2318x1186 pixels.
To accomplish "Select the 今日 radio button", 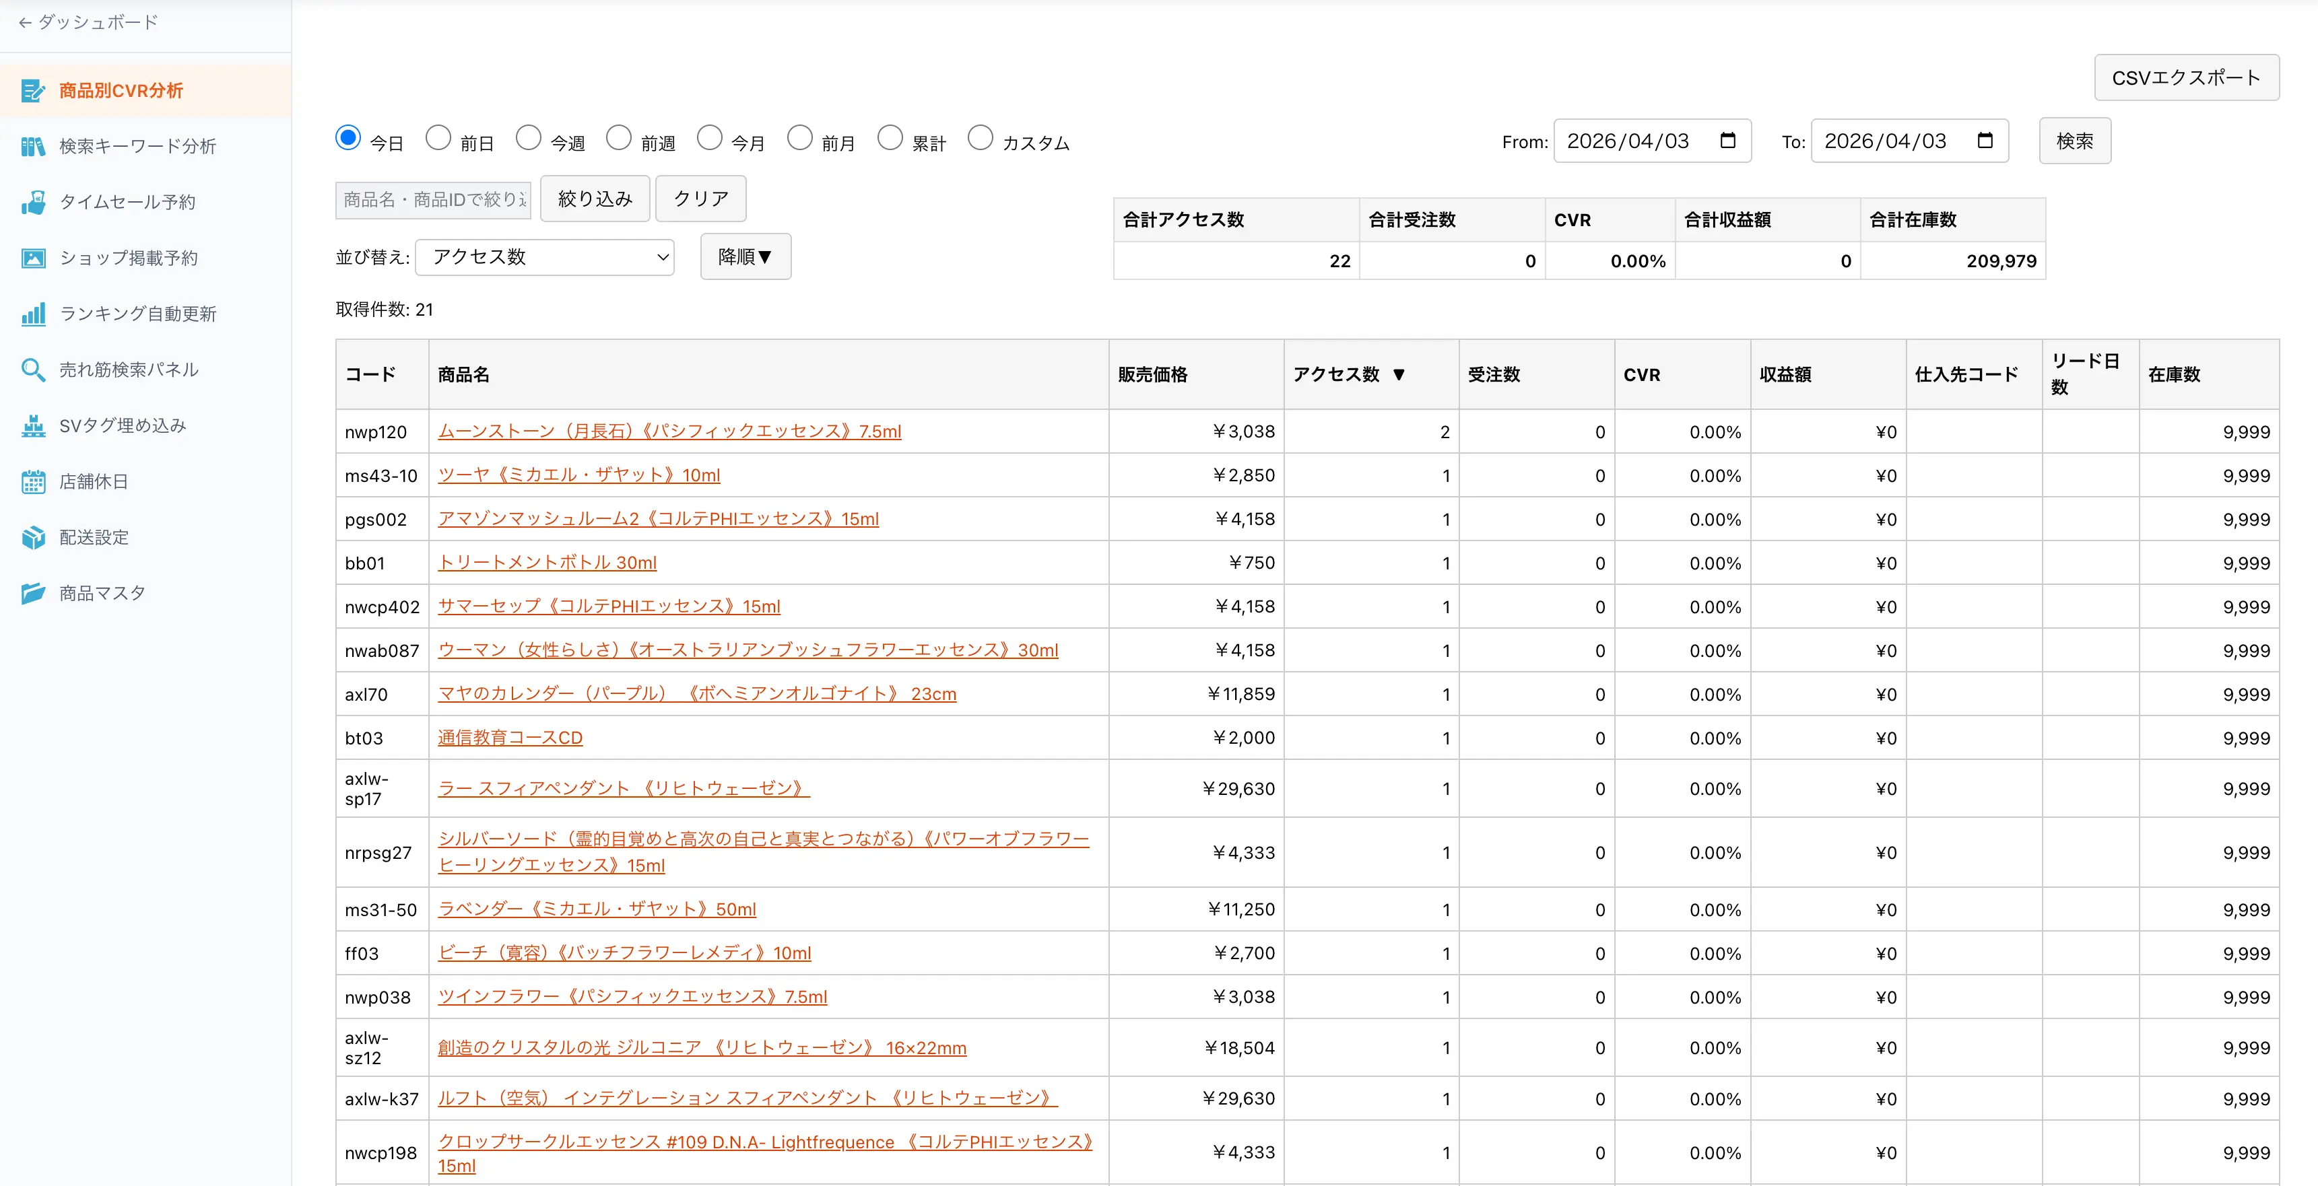I will click(x=348, y=137).
